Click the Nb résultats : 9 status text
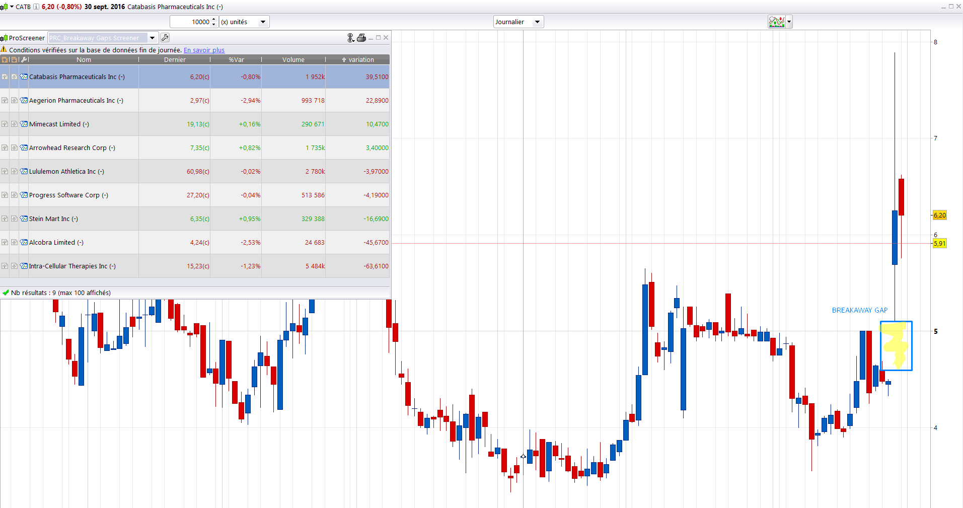This screenshot has width=963, height=508. point(61,293)
